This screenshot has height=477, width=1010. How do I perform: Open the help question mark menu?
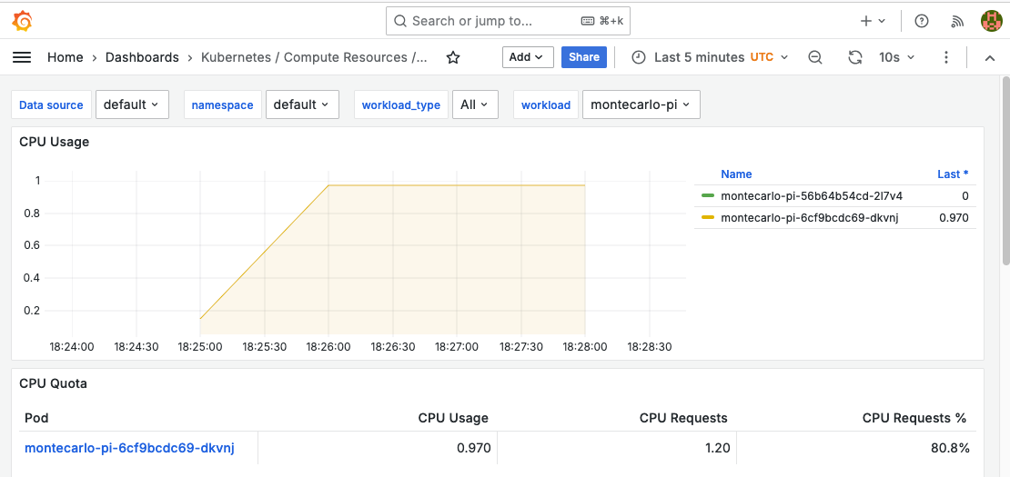922,21
